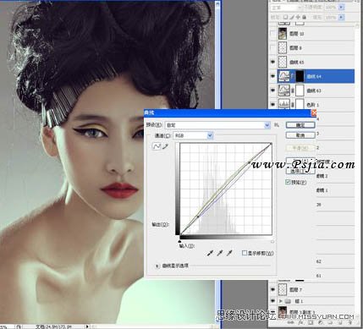363x329 pixels.
Task: Click the white point input slider
Action: click(x=272, y=242)
